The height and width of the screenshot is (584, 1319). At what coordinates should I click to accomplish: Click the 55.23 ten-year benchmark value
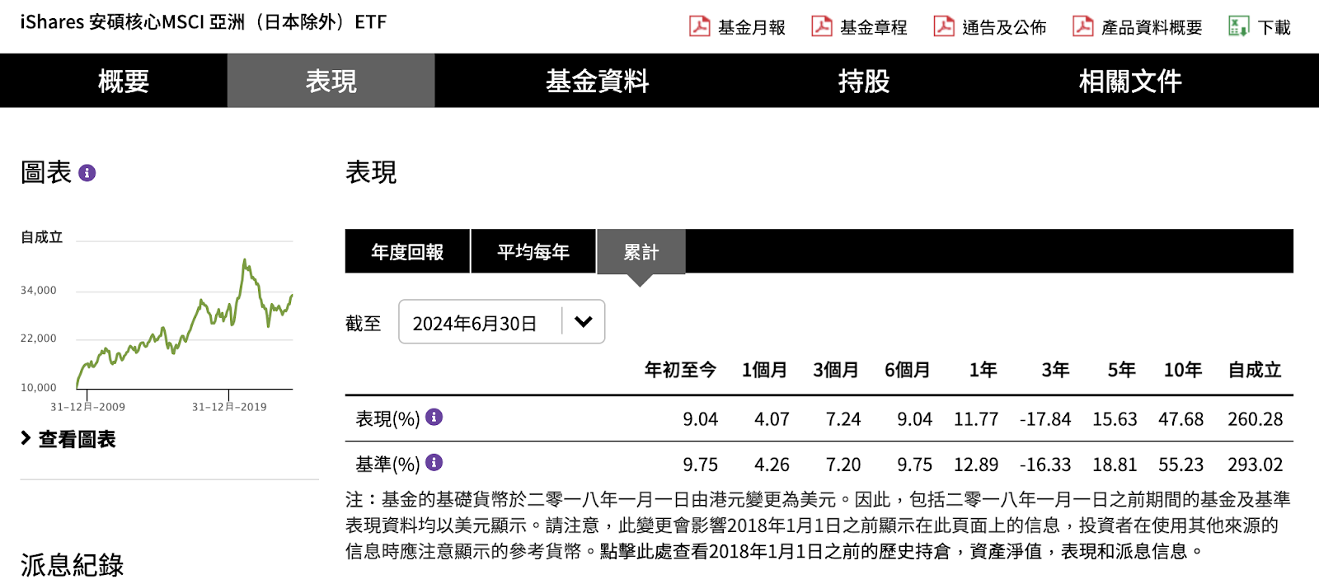[1181, 465]
